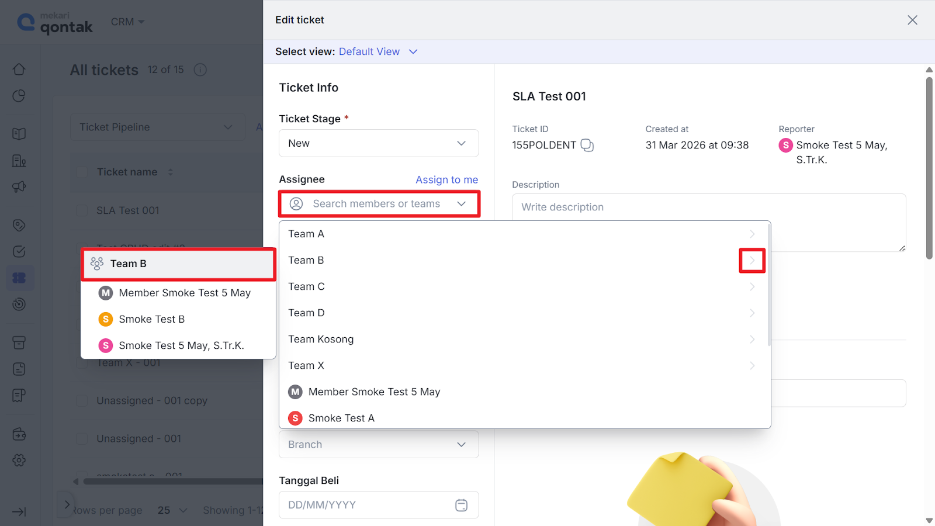
Task: Click the Assign to me link
Action: pyautogui.click(x=446, y=180)
